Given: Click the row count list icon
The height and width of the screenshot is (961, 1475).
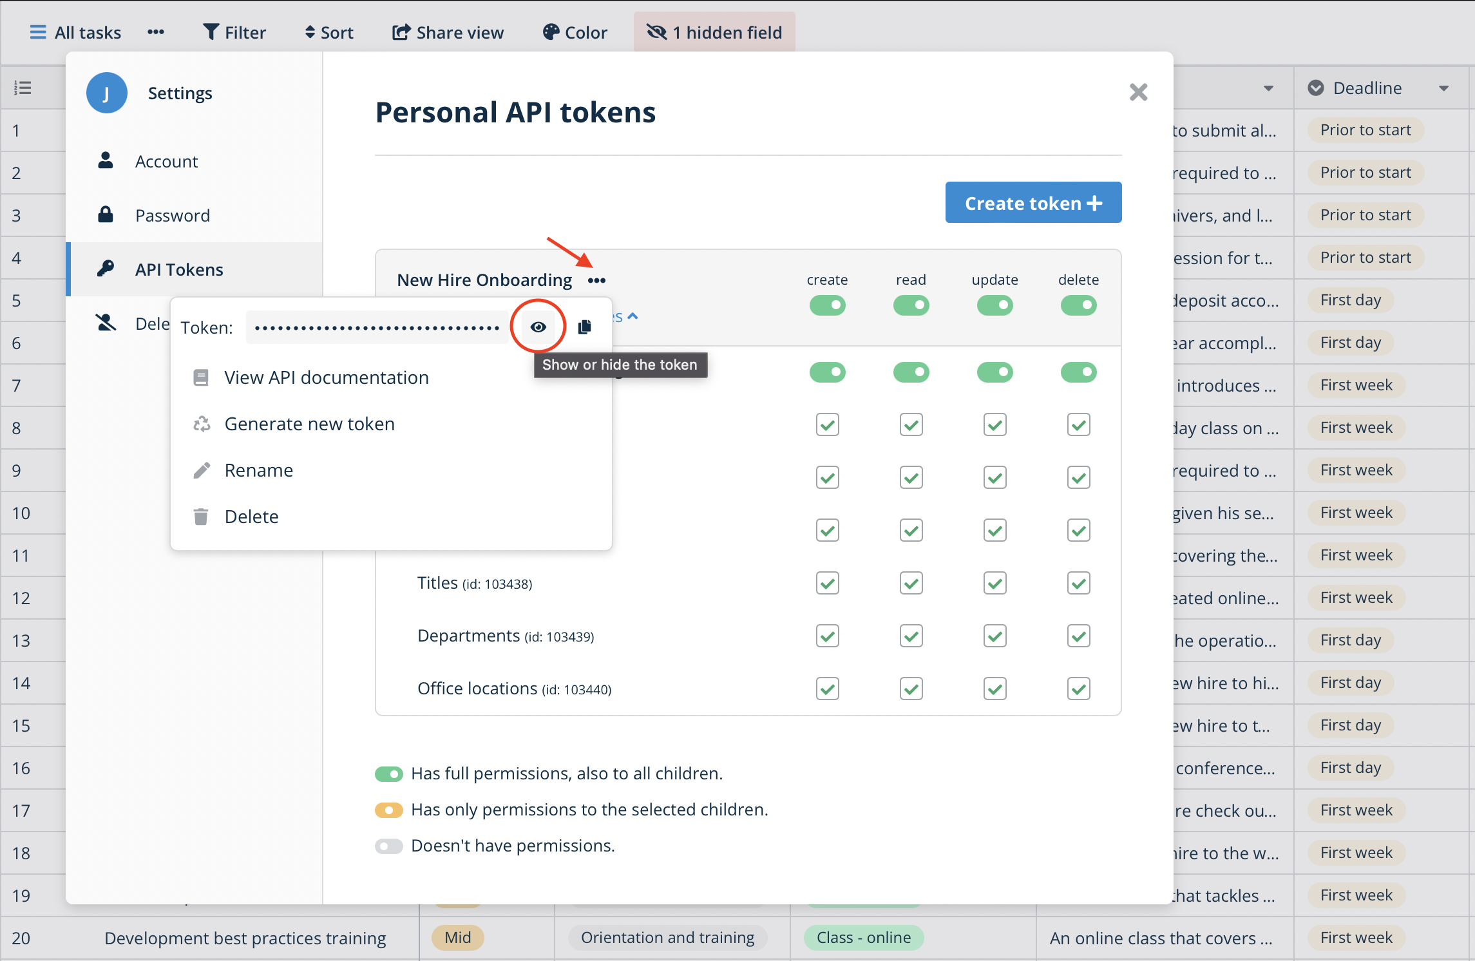Looking at the screenshot, I should tap(23, 88).
